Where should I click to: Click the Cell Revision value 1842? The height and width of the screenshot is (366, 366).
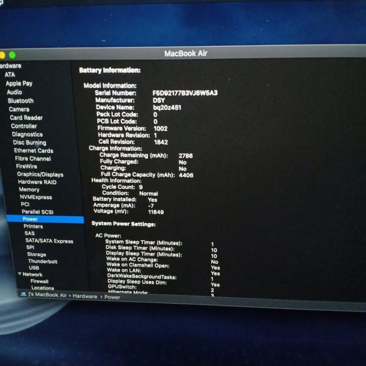click(161, 142)
